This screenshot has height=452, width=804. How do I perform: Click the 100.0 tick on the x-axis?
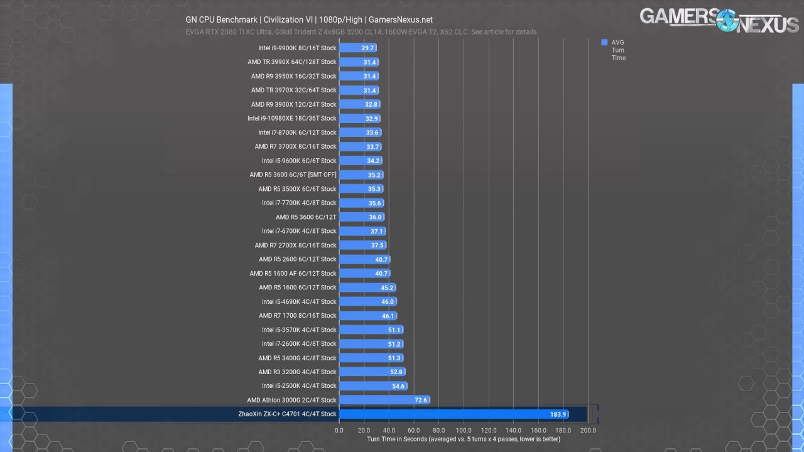pos(464,431)
